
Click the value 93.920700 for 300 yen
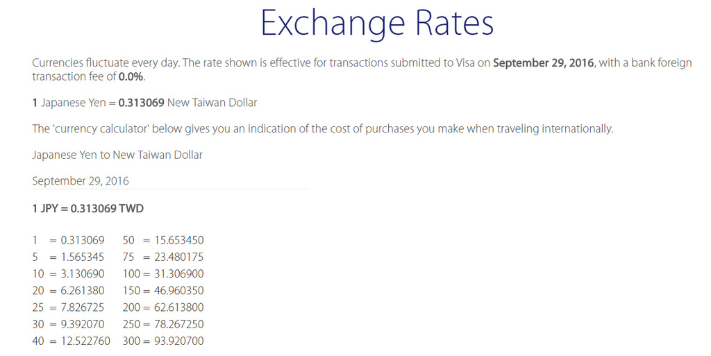pos(179,341)
